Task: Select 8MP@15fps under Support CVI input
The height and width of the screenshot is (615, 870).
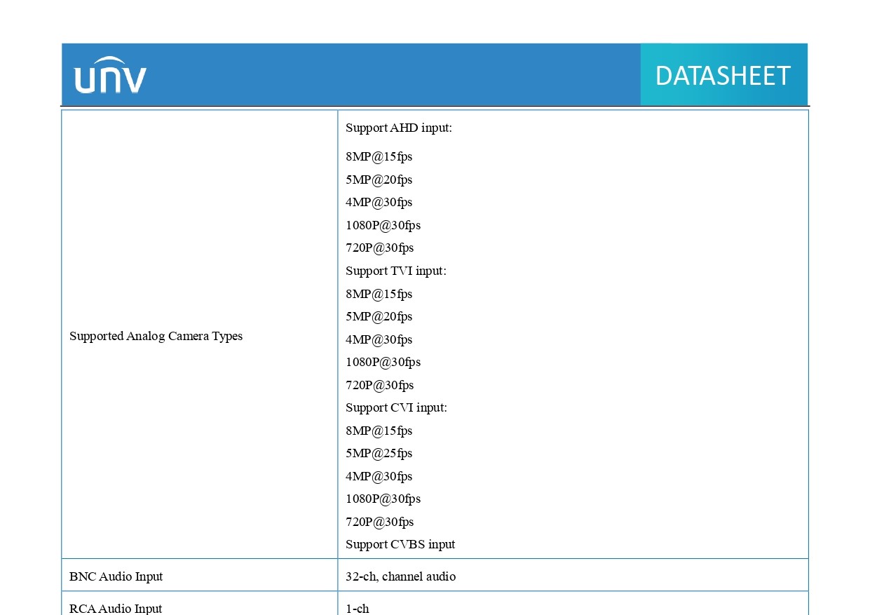Action: (x=379, y=431)
